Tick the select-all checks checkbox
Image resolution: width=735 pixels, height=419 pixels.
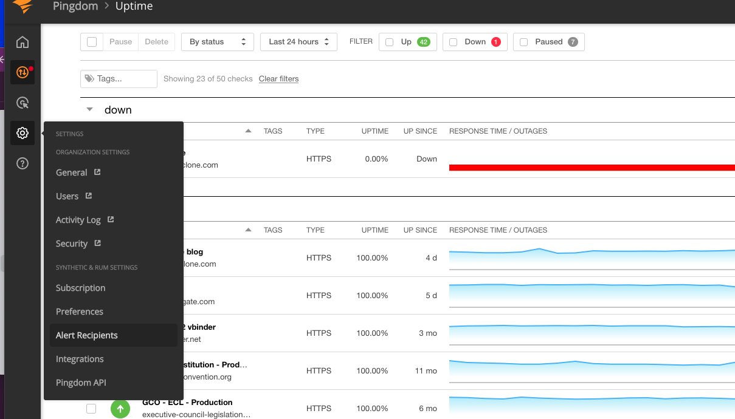point(92,42)
